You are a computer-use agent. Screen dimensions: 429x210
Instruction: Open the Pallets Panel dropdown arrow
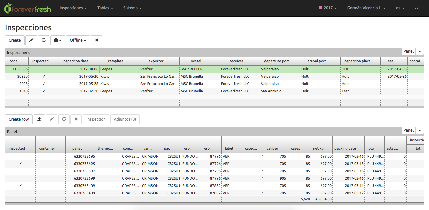[x=420, y=130]
